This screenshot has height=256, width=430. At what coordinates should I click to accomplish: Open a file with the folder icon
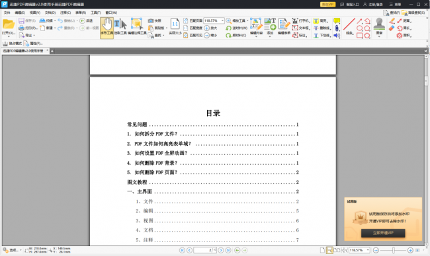(x=9, y=24)
